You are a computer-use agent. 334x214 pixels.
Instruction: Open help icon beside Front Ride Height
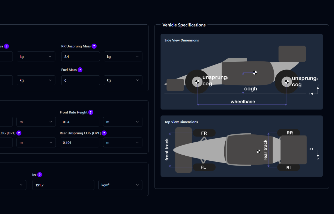pyautogui.click(x=91, y=112)
